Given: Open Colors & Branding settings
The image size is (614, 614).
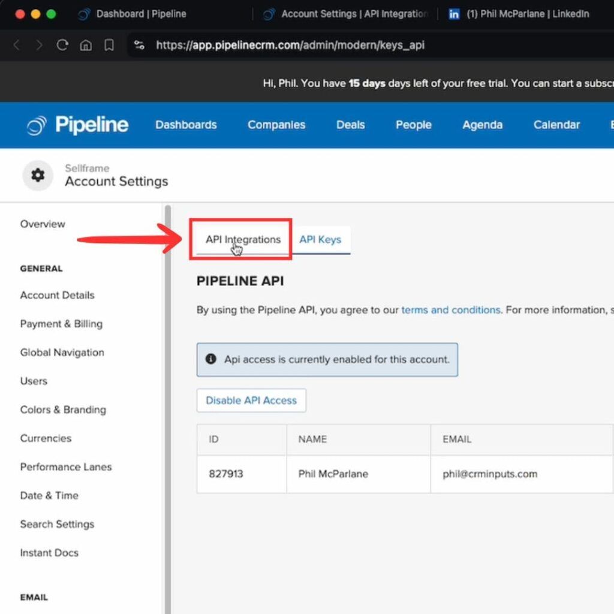Looking at the screenshot, I should pos(63,410).
